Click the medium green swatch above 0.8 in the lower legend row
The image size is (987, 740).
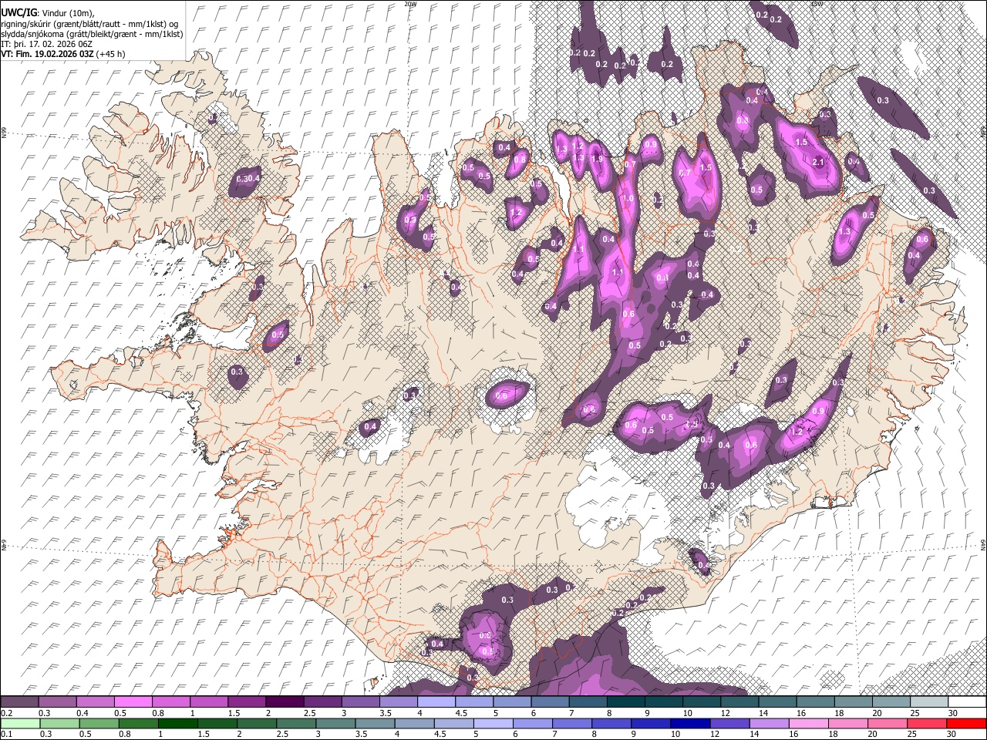click(x=137, y=723)
